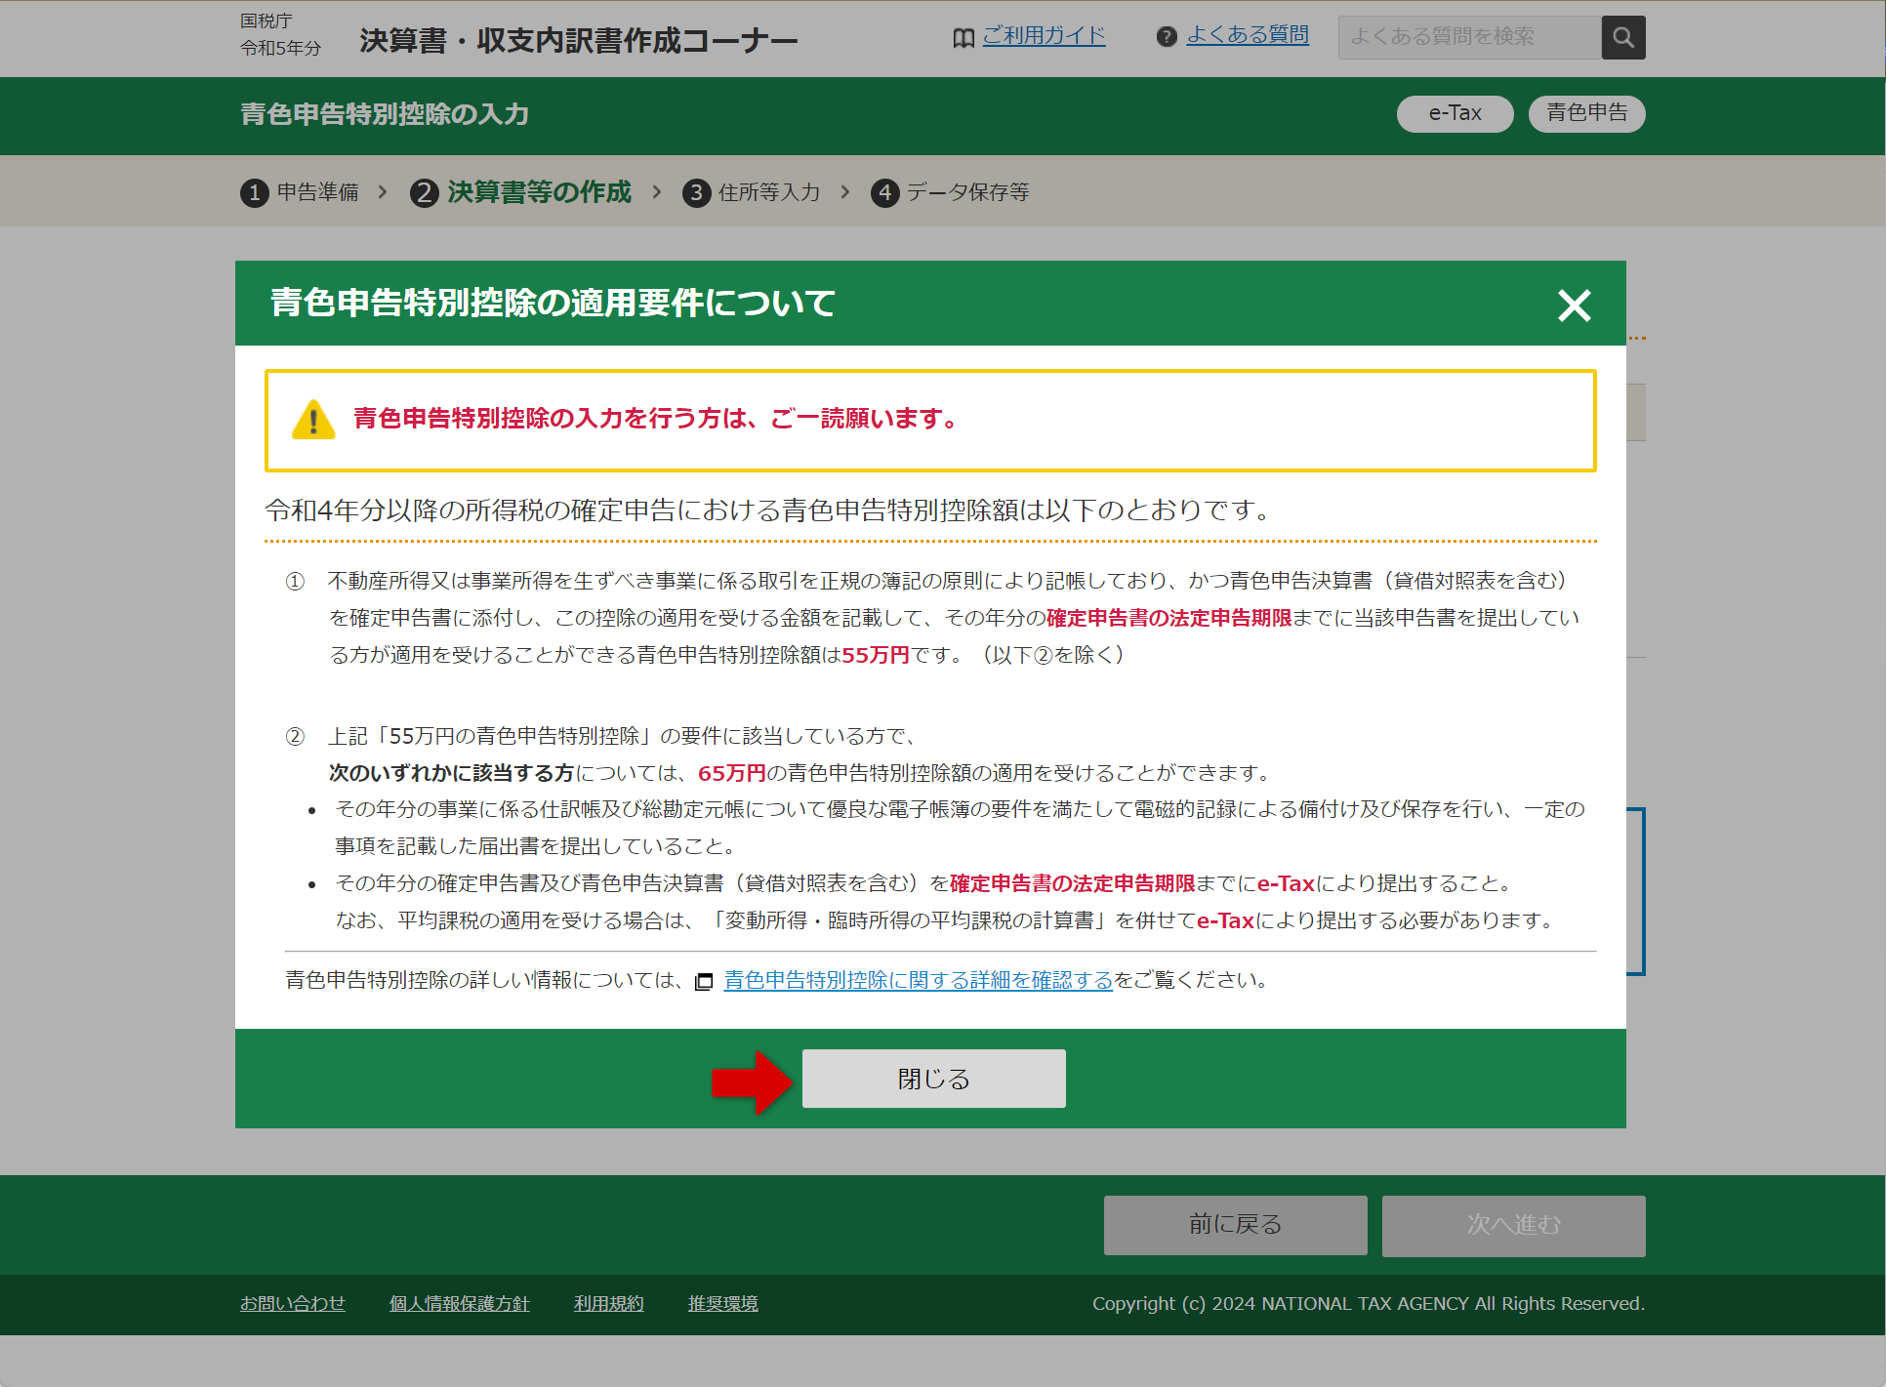Close the modal with the X icon
The width and height of the screenshot is (1886, 1387).
pos(1574,306)
